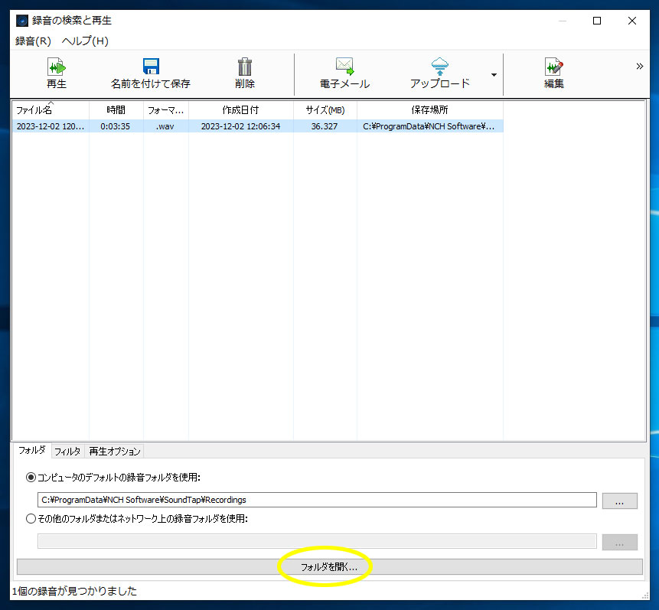Close the 録音の検索と再生 window
Viewport: 659px width, 610px height.
pos(631,21)
